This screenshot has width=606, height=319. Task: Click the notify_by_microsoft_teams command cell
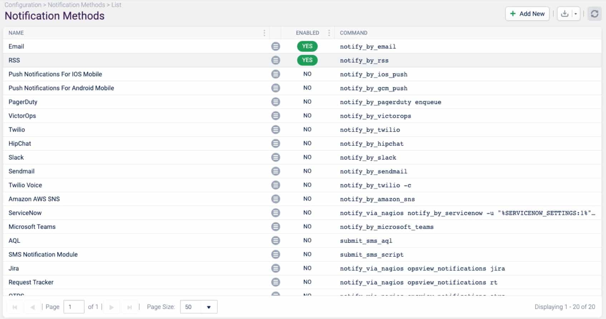386,227
